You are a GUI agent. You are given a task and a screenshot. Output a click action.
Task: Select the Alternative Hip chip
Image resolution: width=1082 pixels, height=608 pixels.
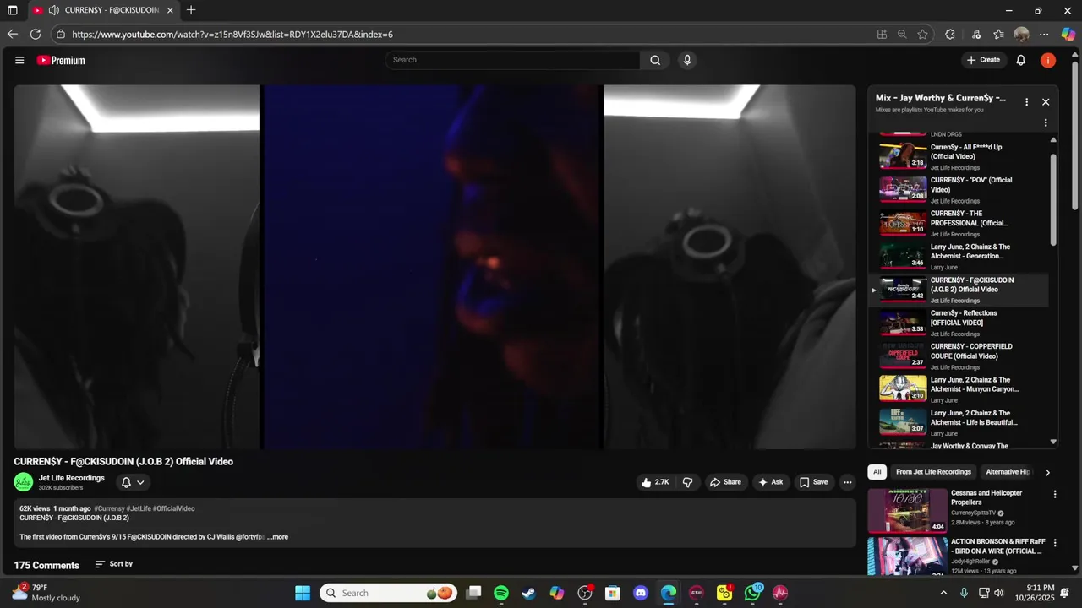pyautogui.click(x=1008, y=472)
